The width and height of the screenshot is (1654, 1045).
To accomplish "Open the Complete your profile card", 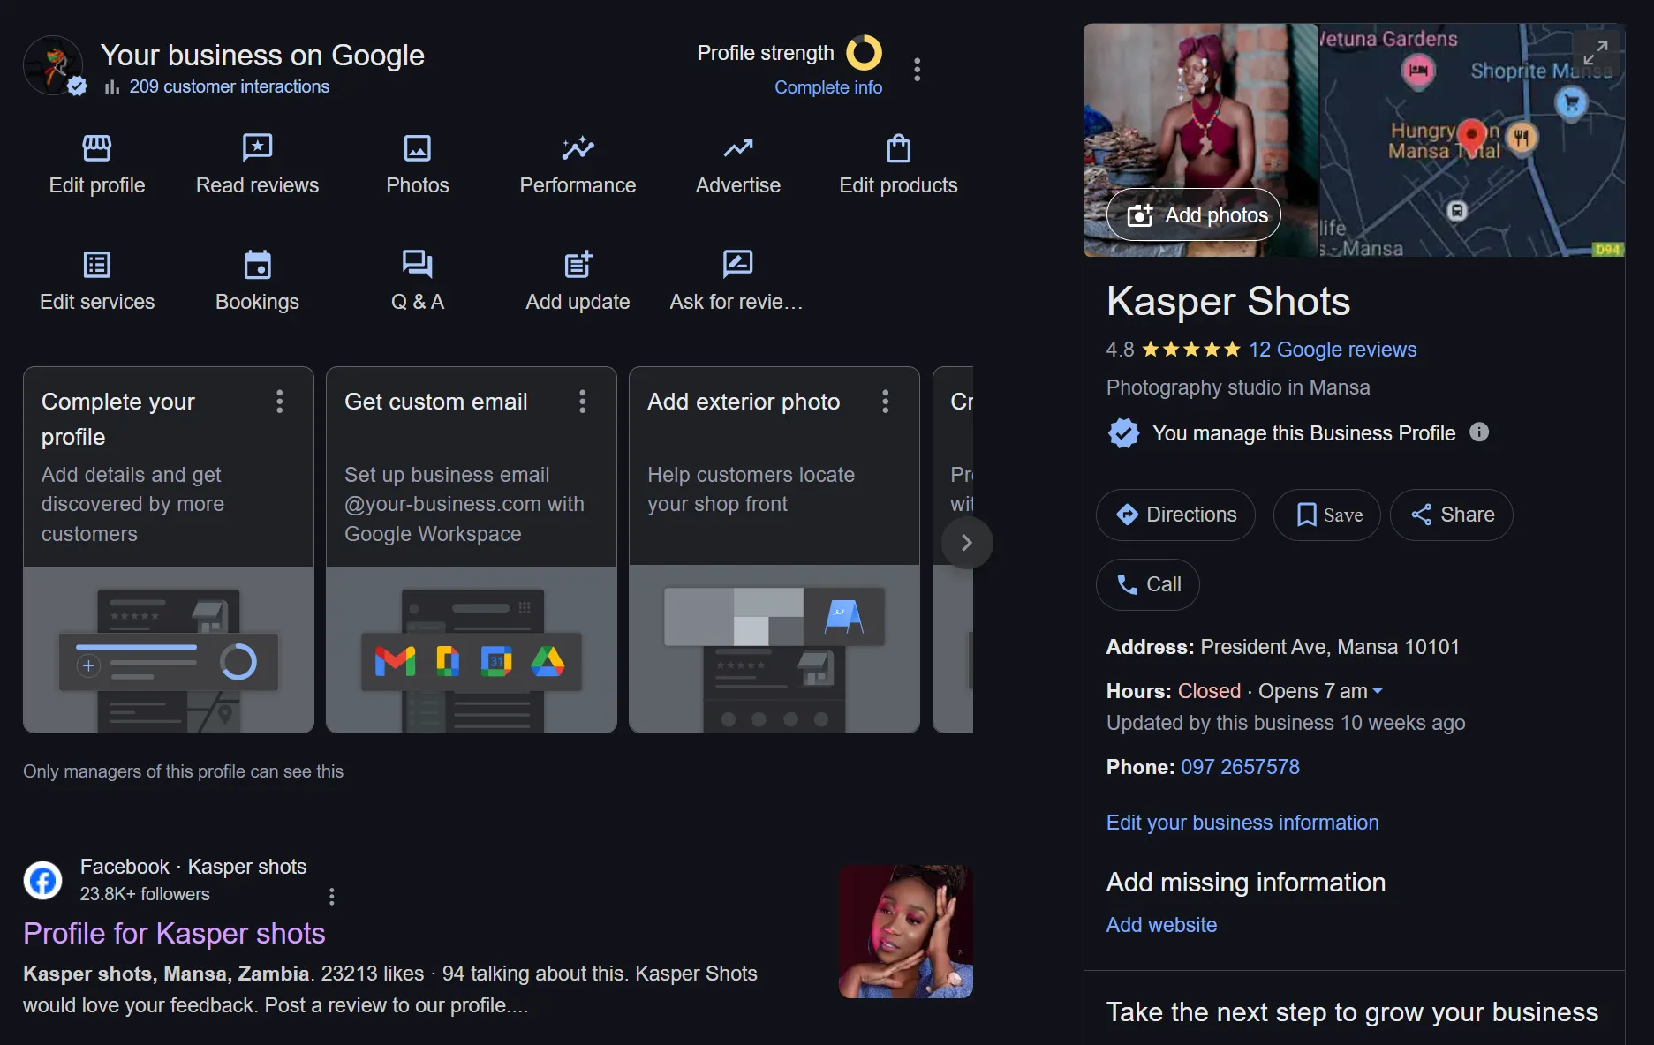I will coord(169,550).
